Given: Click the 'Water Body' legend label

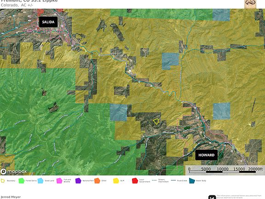Looking at the screenshot, I should (201, 181).
